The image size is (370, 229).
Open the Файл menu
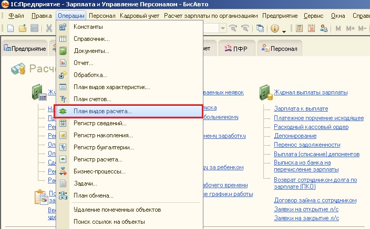[x=16, y=16]
